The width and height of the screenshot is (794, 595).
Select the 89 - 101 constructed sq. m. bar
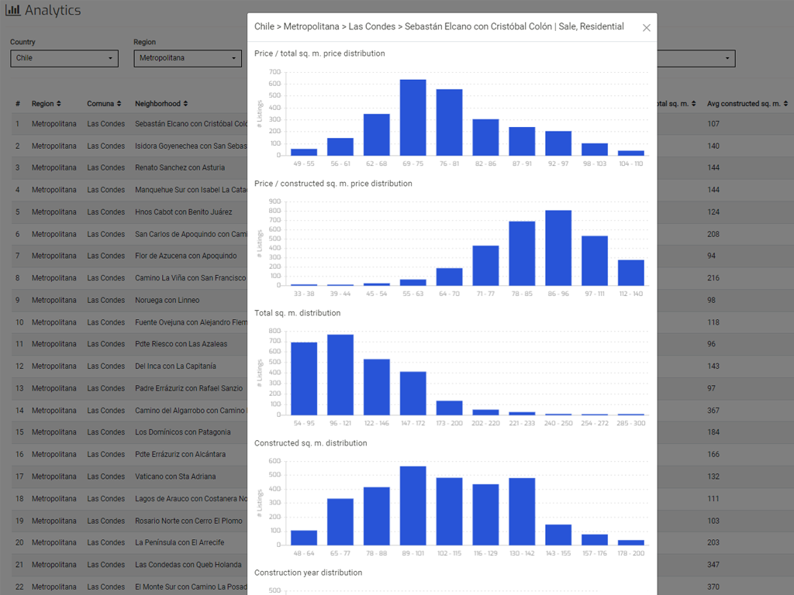pos(413,505)
